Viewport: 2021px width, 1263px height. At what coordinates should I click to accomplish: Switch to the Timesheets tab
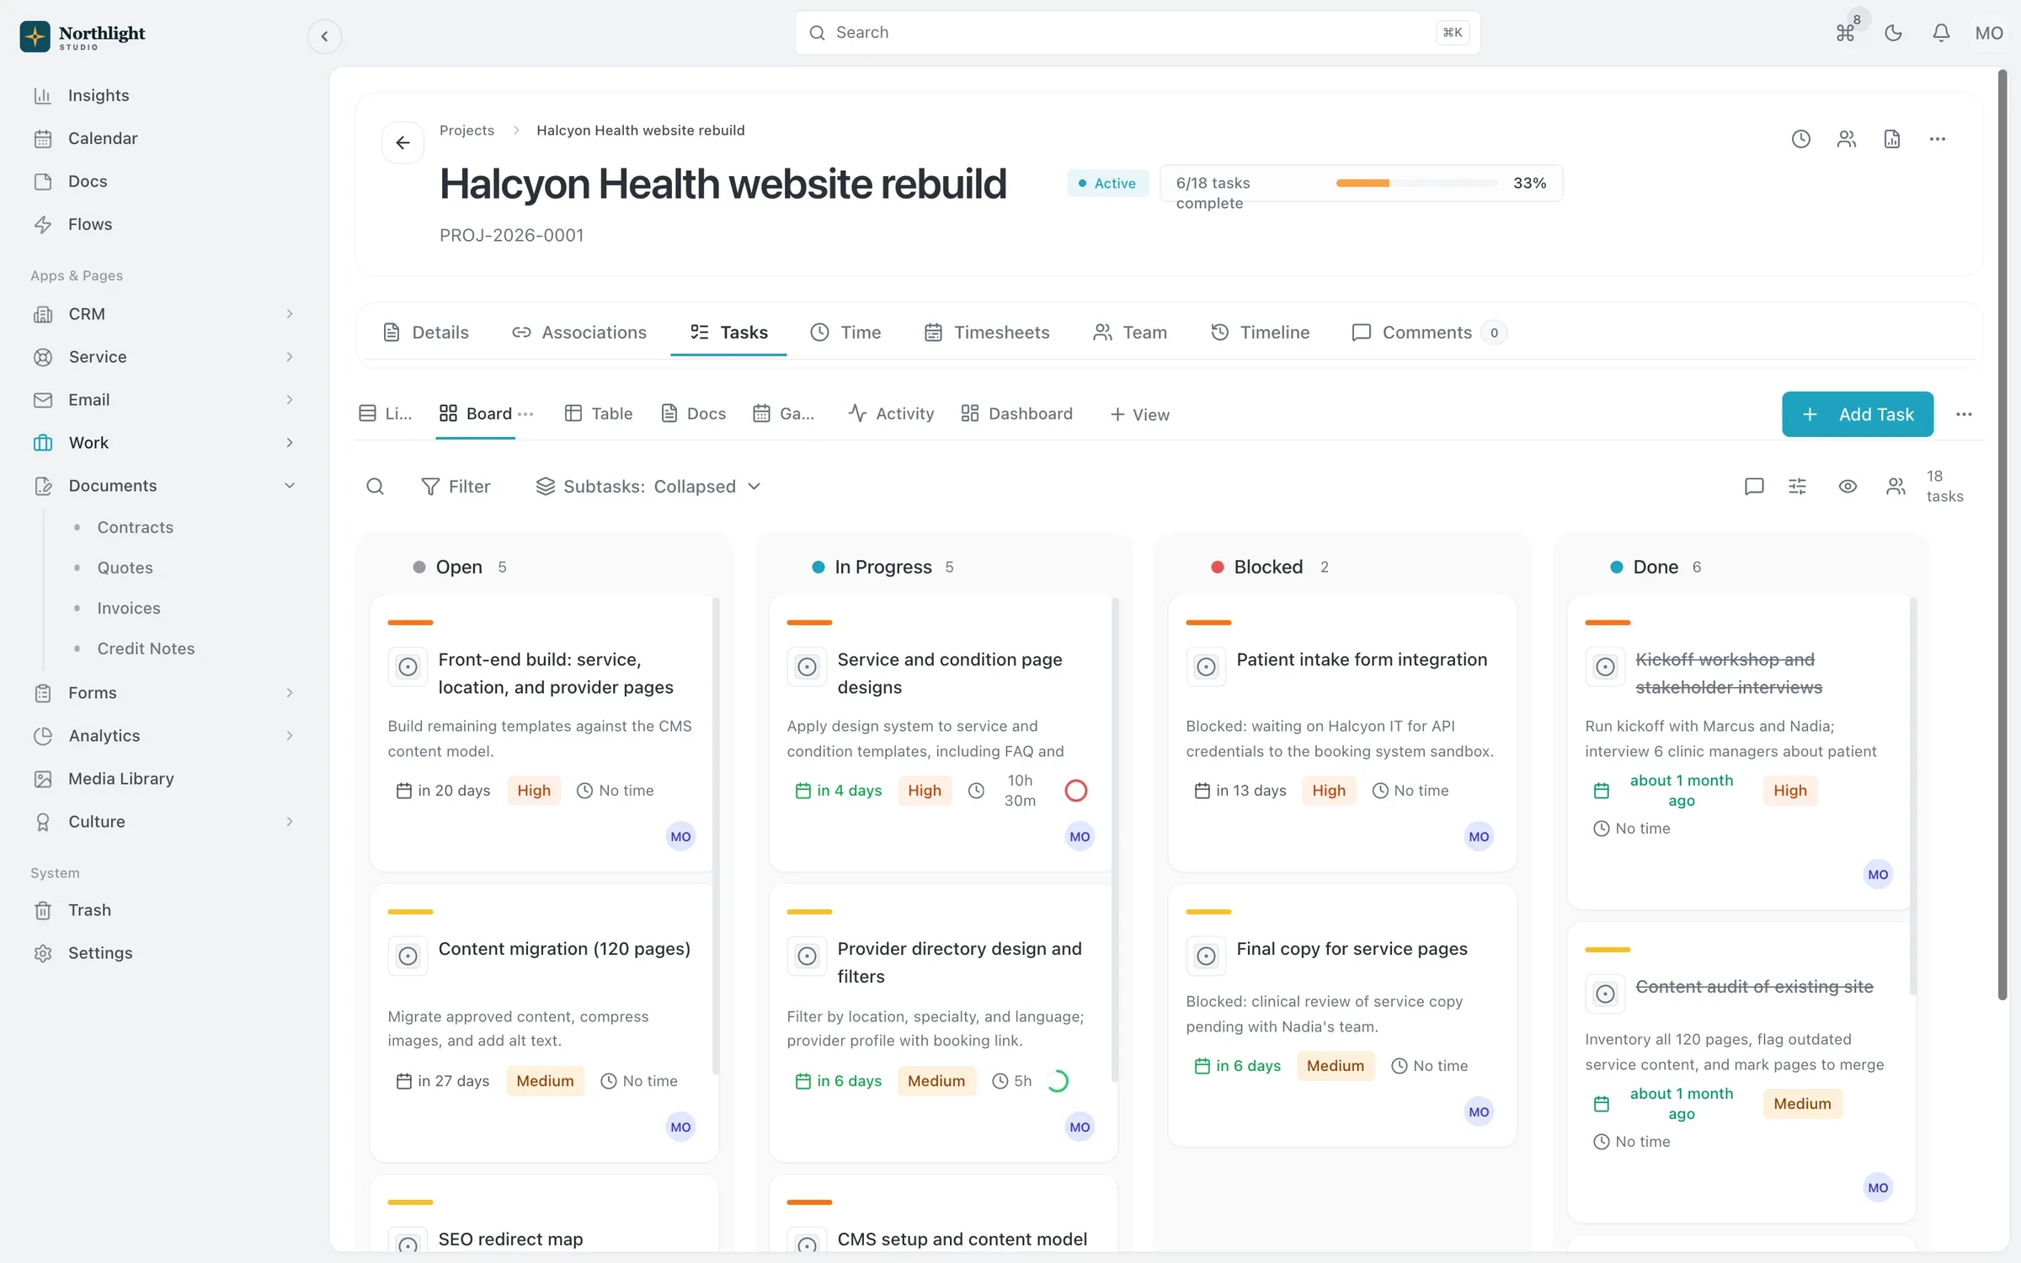(987, 332)
